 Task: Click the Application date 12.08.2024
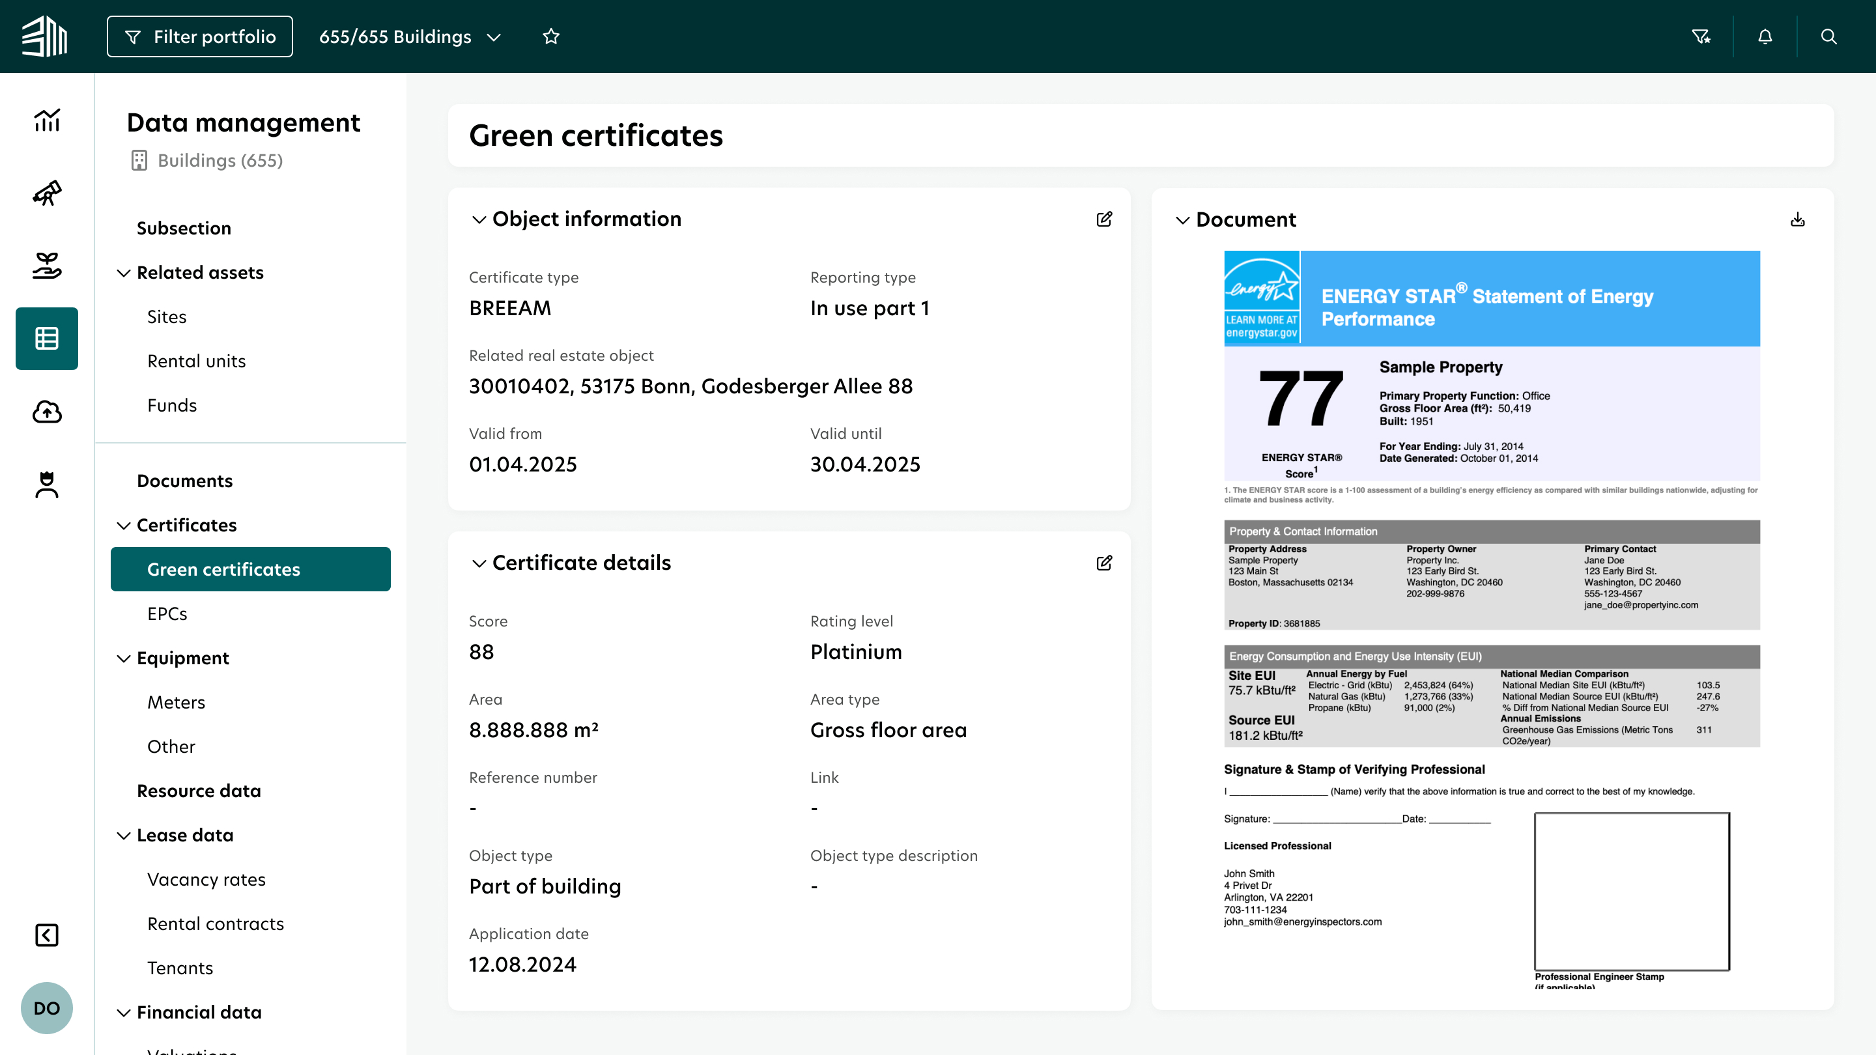pos(523,964)
